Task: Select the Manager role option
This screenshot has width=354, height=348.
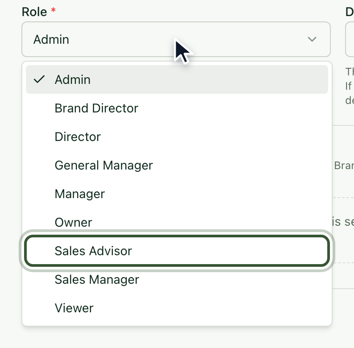Action: [177, 194]
